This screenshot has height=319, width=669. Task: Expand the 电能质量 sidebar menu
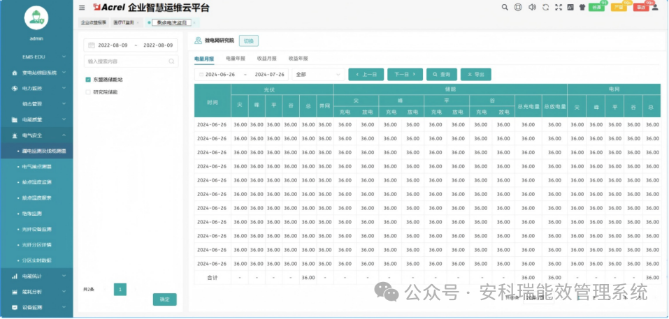click(x=36, y=119)
